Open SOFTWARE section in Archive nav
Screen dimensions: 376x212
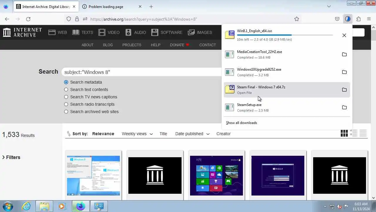click(x=167, y=32)
